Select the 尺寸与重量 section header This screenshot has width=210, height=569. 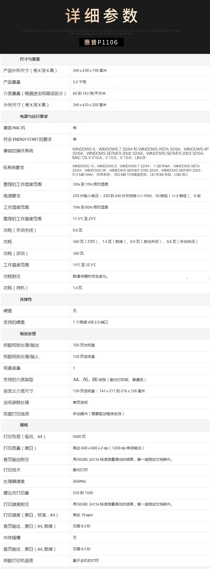[x=30, y=59]
